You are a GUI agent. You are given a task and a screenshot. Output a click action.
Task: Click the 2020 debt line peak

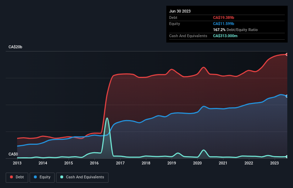coord(203,67)
